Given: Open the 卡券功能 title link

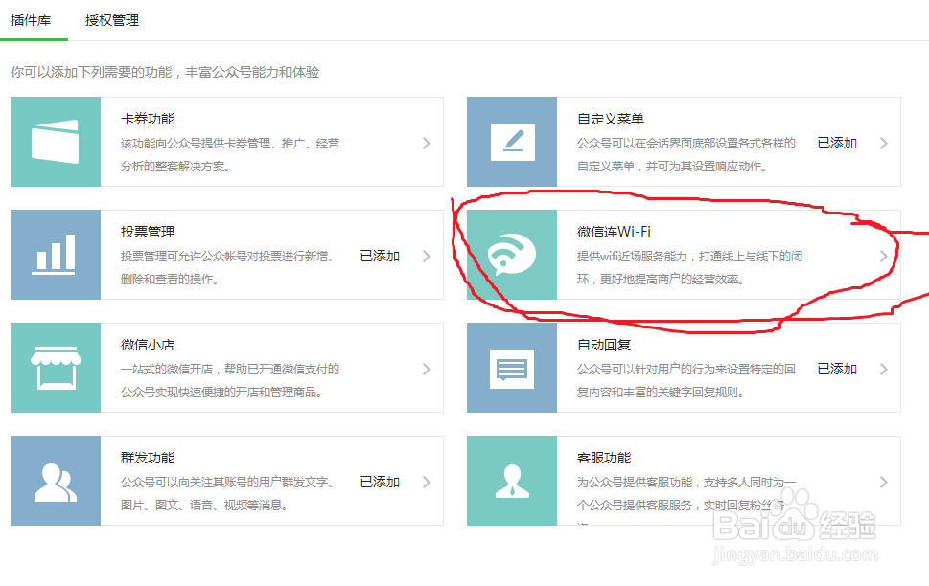Looking at the screenshot, I should point(148,119).
